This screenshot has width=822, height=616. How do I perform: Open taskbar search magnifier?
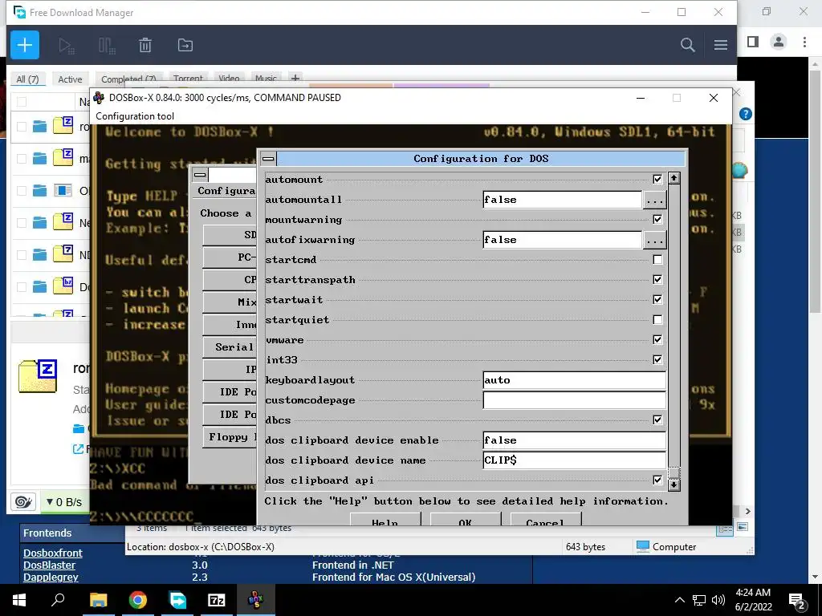coord(58,599)
